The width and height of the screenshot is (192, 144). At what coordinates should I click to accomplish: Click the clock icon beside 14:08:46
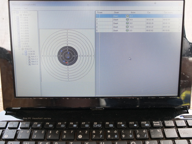[x=26, y=54]
